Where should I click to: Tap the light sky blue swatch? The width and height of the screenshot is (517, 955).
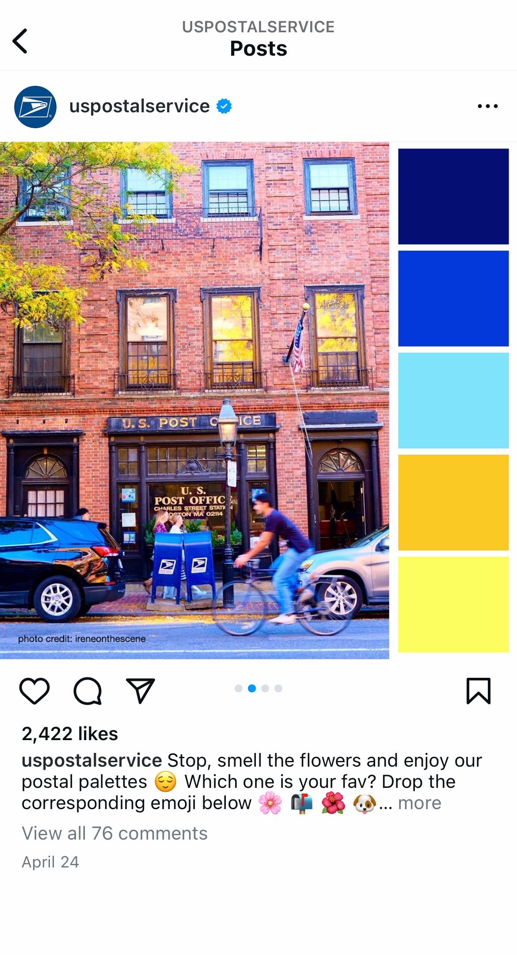pyautogui.click(x=453, y=401)
